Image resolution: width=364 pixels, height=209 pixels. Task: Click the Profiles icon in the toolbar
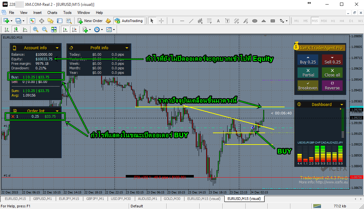(x=18, y=21)
